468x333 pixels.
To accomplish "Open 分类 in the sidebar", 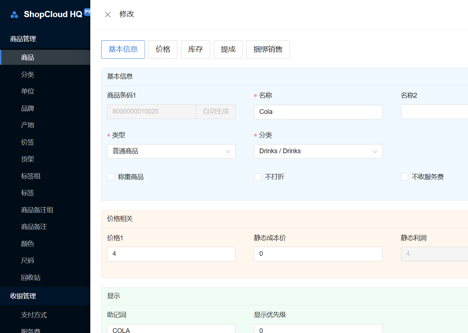I will pos(28,75).
